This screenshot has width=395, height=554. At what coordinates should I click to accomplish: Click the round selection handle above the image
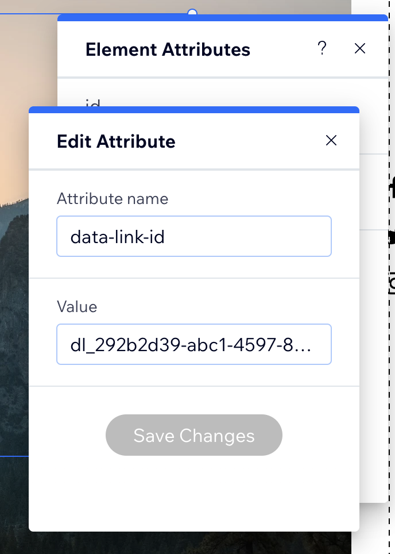click(192, 12)
